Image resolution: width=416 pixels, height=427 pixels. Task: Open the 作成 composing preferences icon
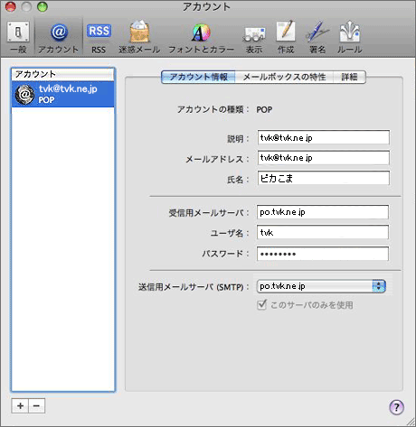286,37
